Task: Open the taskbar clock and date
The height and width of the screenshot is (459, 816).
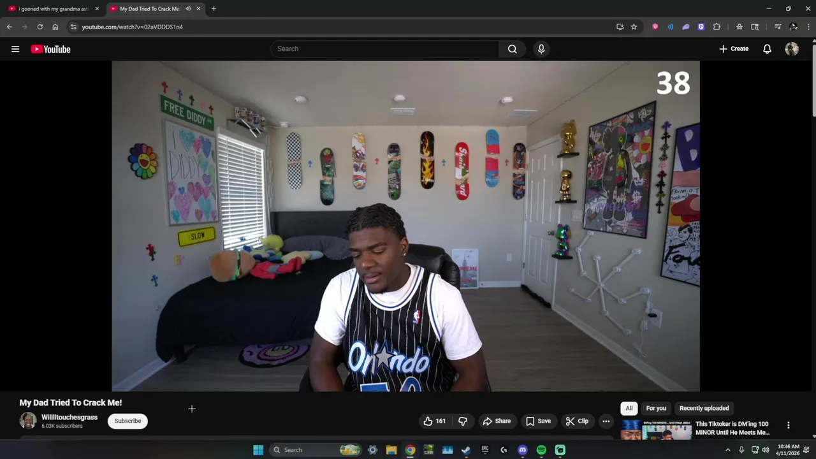Action: coord(789,450)
